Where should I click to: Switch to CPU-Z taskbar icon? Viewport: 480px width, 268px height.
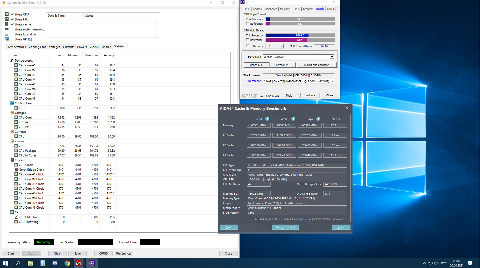(x=92, y=263)
